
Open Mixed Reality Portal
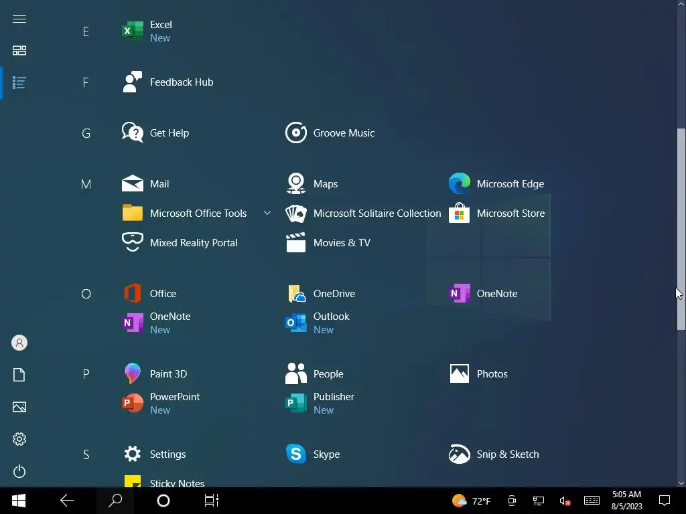[180, 242]
